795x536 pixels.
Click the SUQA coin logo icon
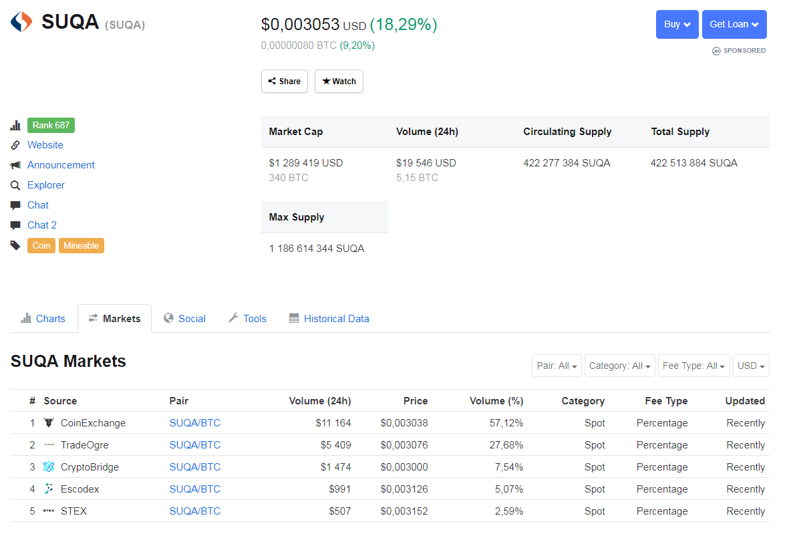[21, 22]
